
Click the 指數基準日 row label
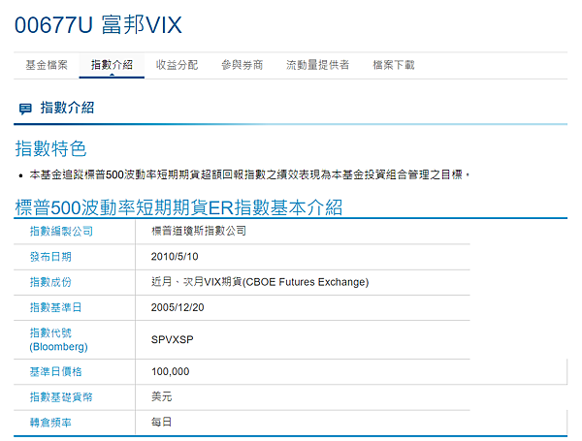(55, 307)
